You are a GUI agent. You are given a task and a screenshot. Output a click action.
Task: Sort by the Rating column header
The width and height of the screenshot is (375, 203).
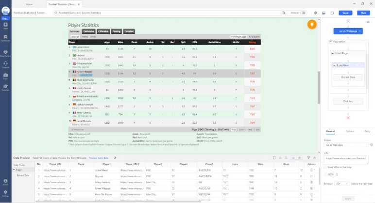point(252,42)
